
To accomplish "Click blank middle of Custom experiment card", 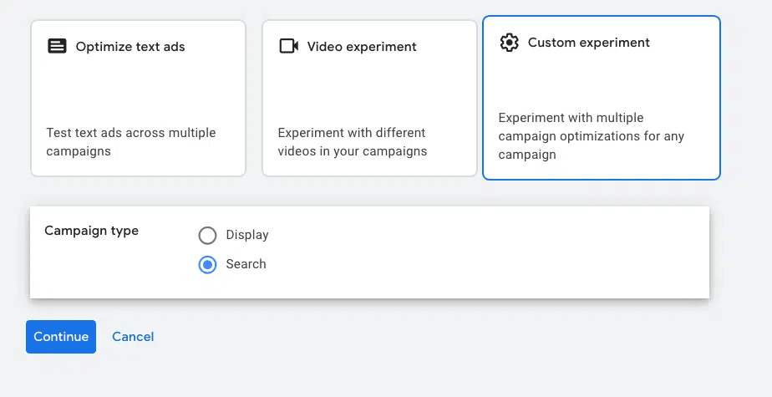I will tap(601, 80).
